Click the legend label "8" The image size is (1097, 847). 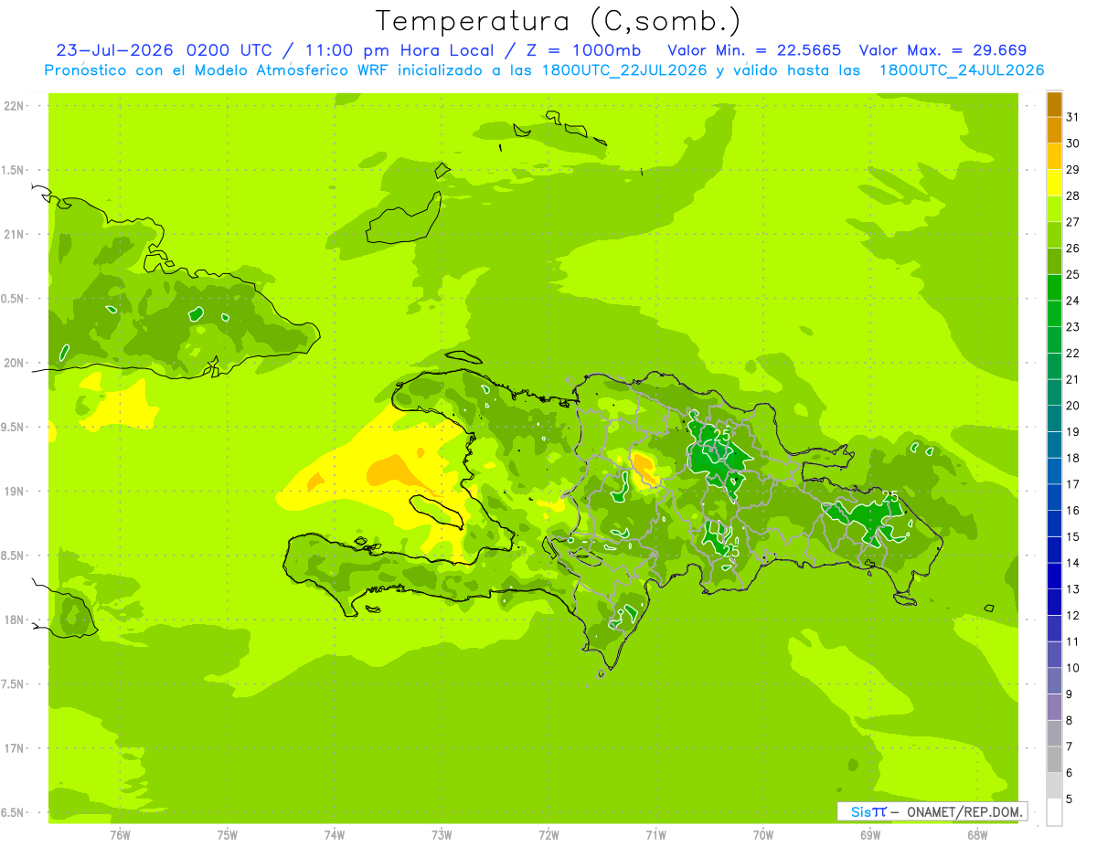1070,720
